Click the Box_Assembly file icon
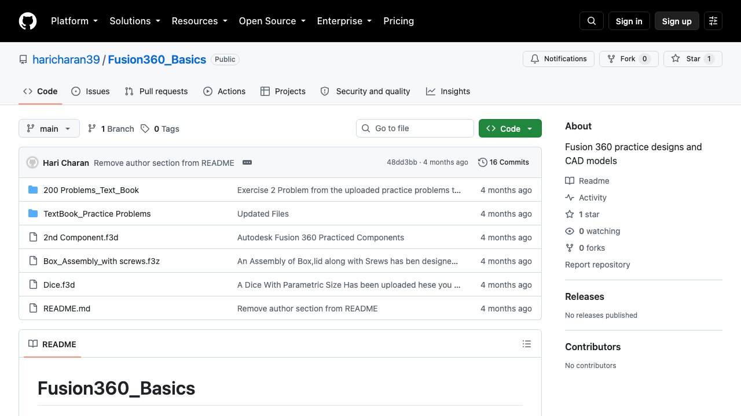The width and height of the screenshot is (741, 416). pyautogui.click(x=33, y=261)
